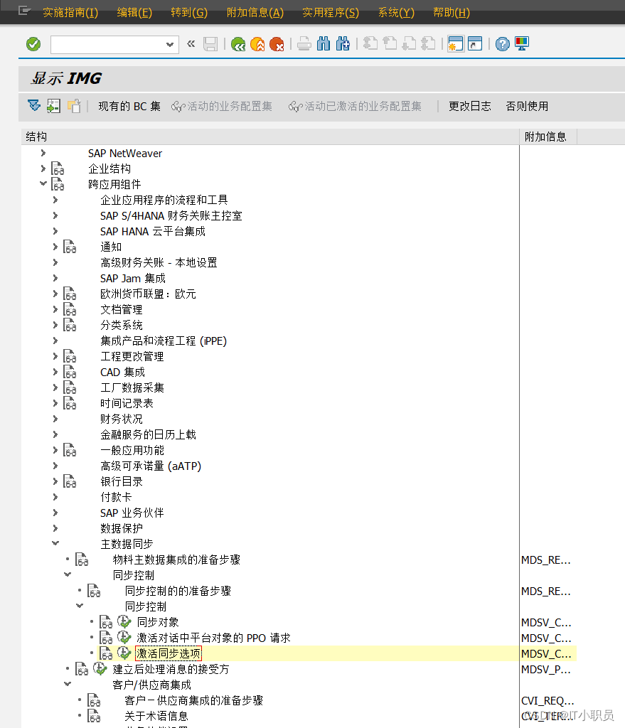Expand the 银行目录 node
625x728 pixels.
[55, 481]
